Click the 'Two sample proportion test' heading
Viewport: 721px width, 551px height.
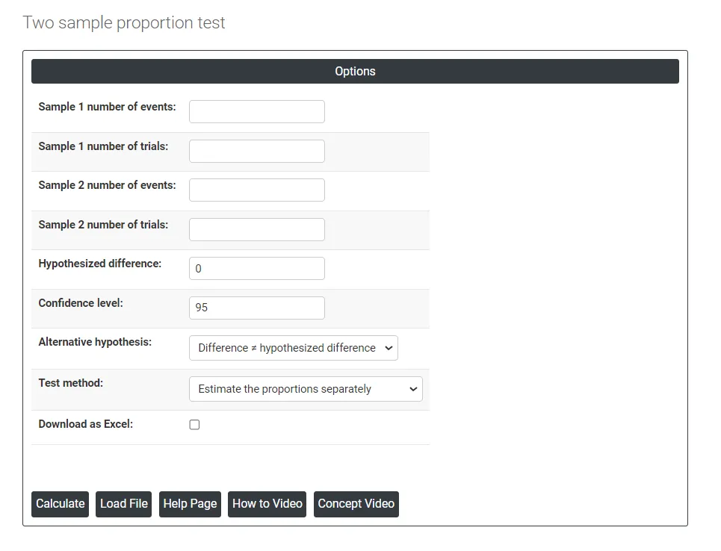coord(124,22)
